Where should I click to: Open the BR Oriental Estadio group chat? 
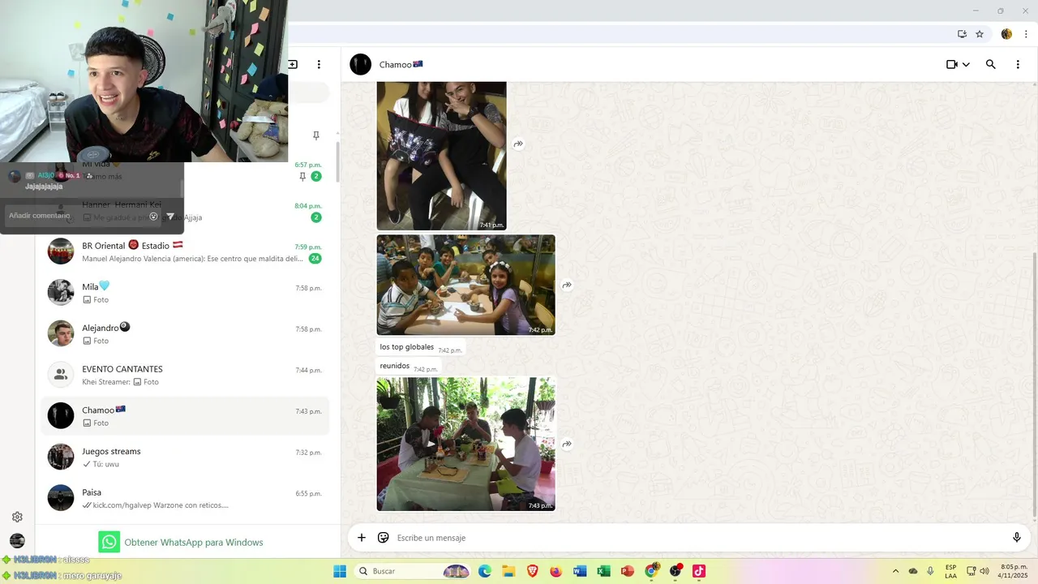185,251
